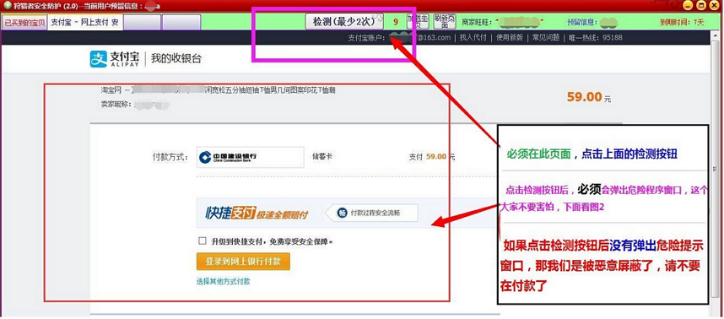The image size is (724, 319).
Task: Click the orange 59.00 元 order total
Action: coord(589,97)
